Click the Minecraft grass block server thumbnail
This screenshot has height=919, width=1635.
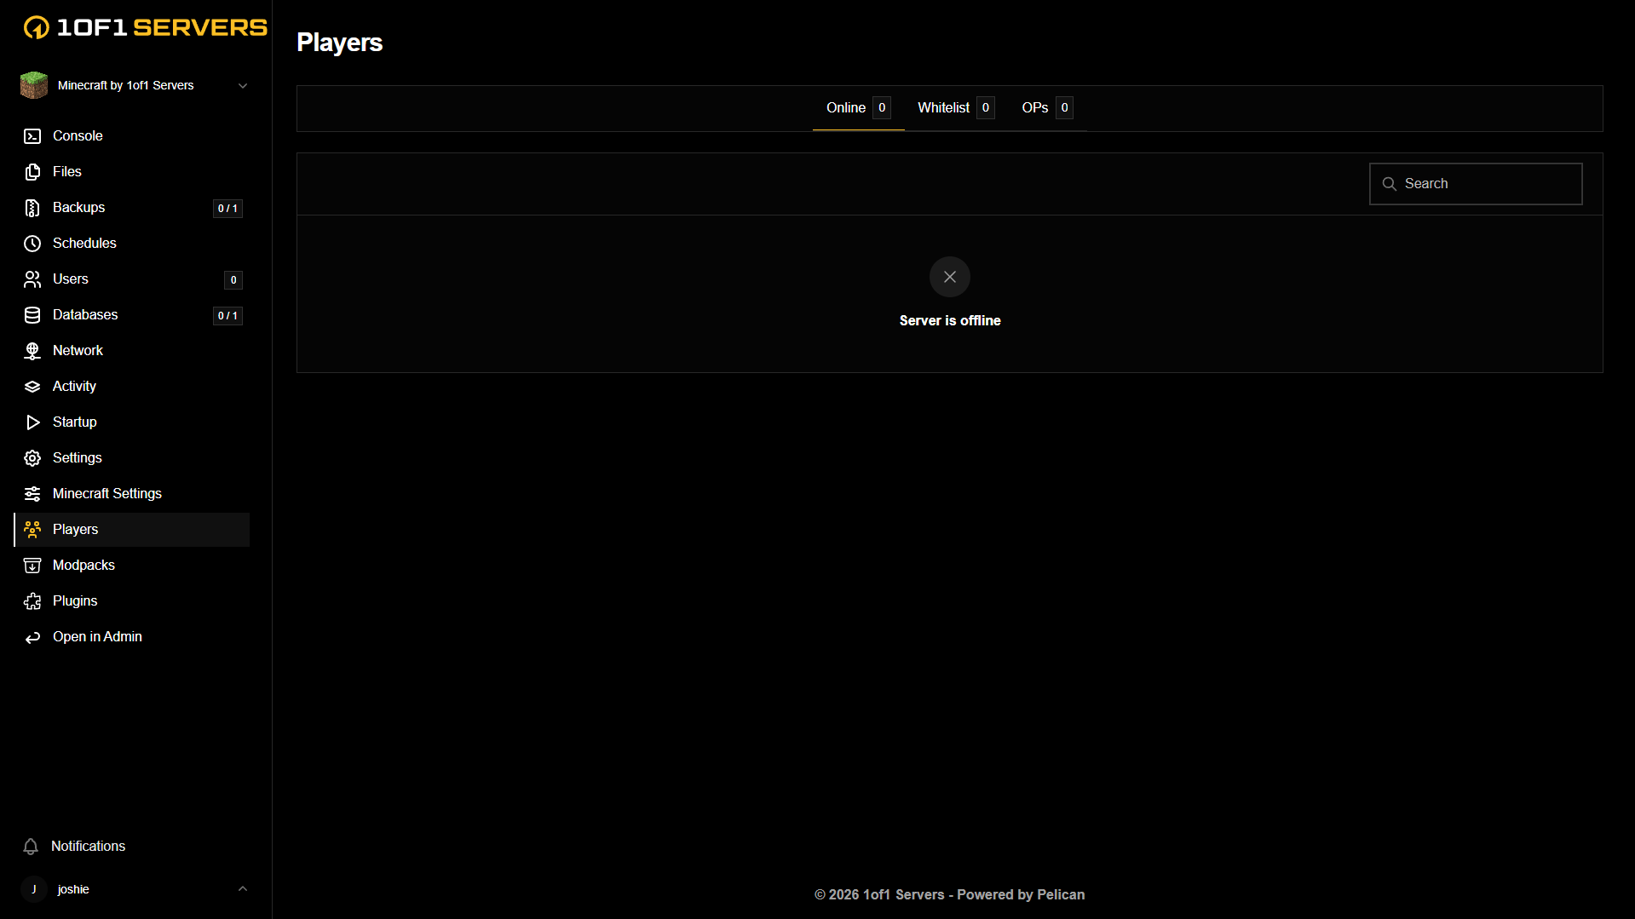pyautogui.click(x=34, y=85)
